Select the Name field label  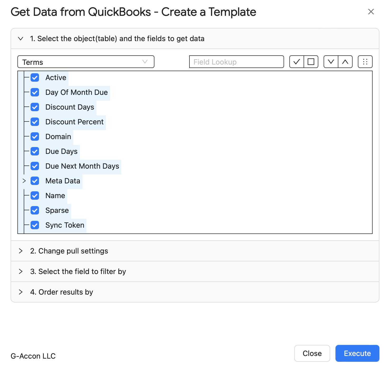pyautogui.click(x=55, y=196)
